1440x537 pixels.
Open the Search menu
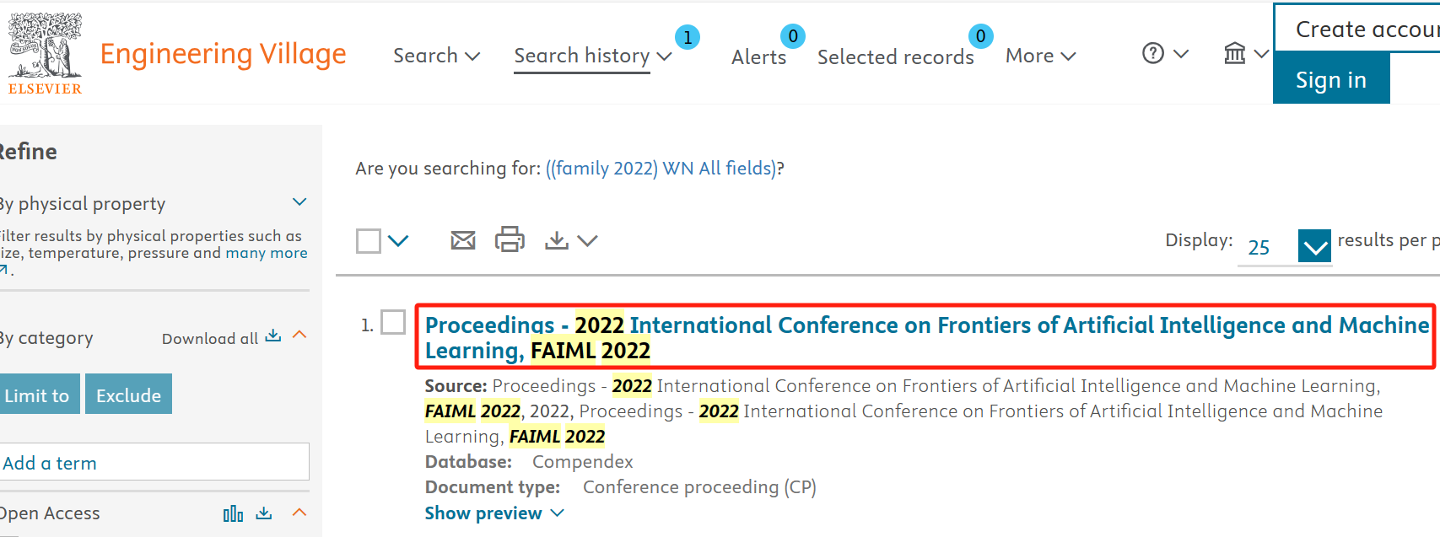(435, 56)
